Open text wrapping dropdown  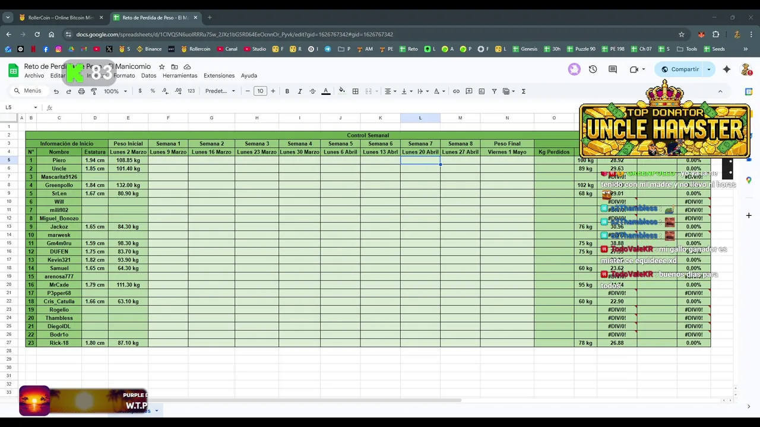click(423, 91)
